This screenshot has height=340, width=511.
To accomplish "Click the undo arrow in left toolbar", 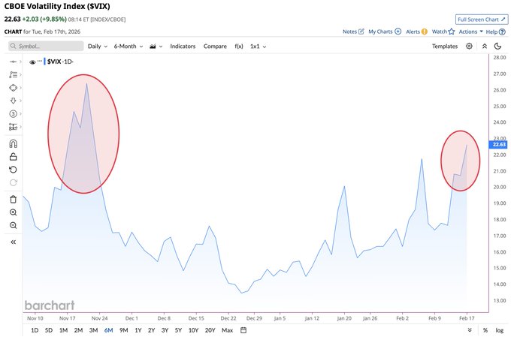I will [13, 170].
